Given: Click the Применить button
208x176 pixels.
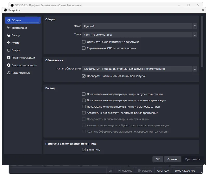Looking at the screenshot, I should 193,159.
